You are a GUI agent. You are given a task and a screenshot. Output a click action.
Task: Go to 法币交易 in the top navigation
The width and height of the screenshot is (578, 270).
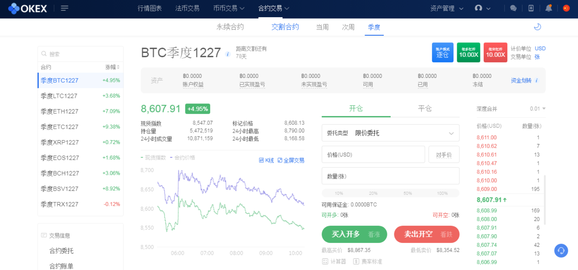(187, 8)
